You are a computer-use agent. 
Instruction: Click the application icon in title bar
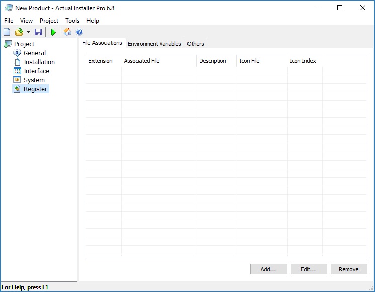[x=9, y=8]
